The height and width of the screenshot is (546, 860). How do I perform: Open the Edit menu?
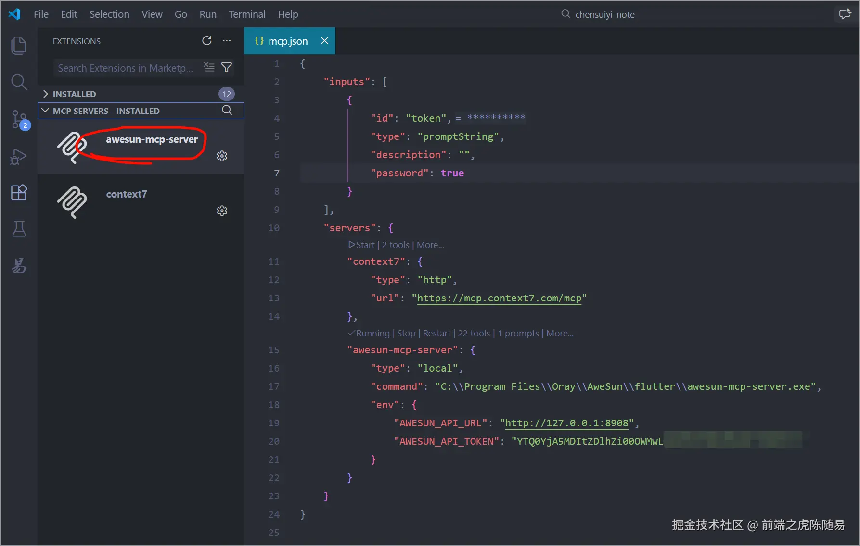pyautogui.click(x=69, y=14)
